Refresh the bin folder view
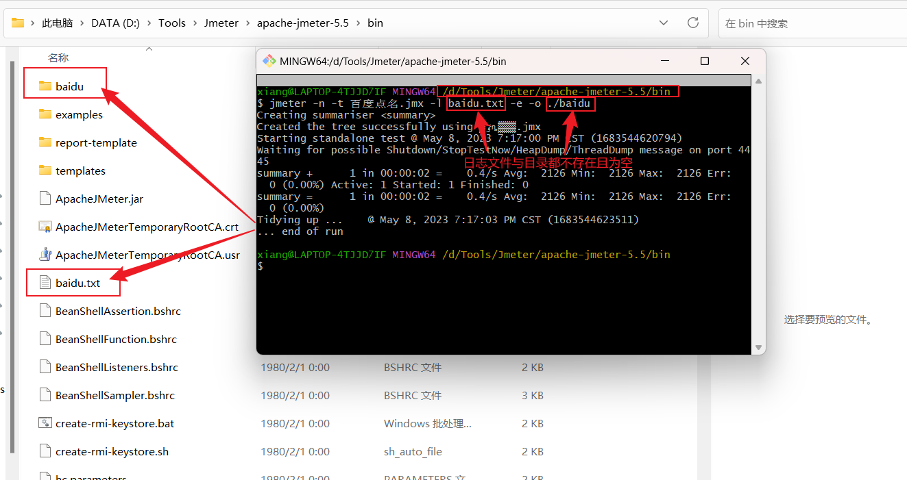The height and width of the screenshot is (480, 907). pyautogui.click(x=693, y=23)
